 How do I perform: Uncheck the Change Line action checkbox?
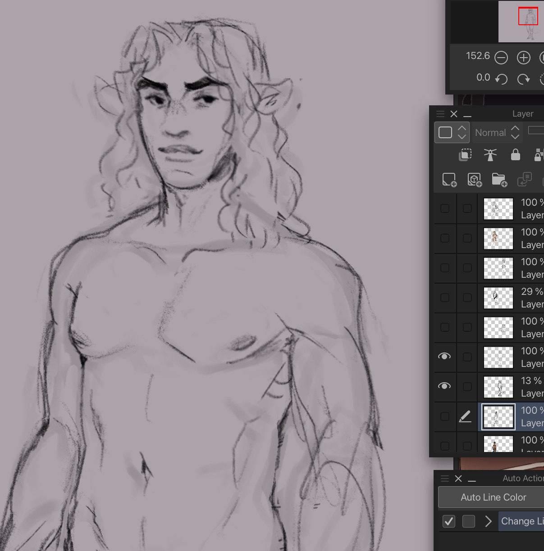pyautogui.click(x=449, y=521)
